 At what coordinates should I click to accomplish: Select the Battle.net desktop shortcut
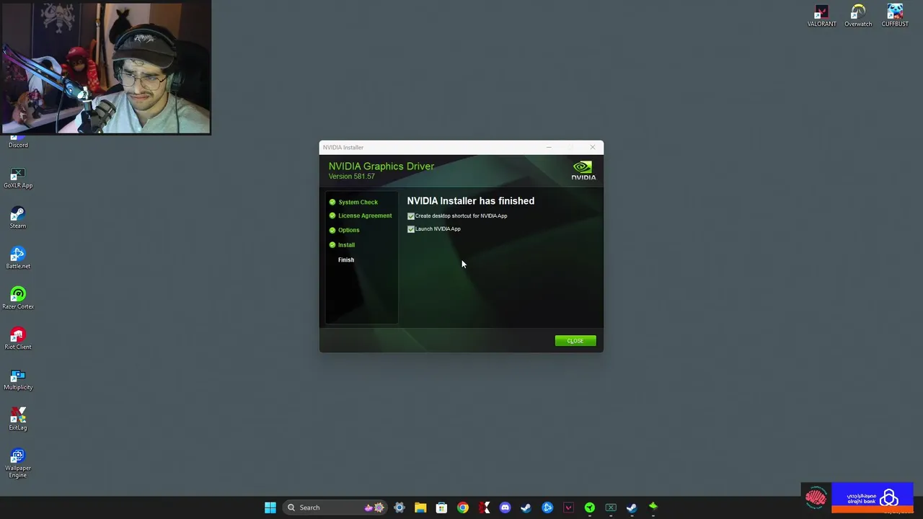tap(18, 259)
